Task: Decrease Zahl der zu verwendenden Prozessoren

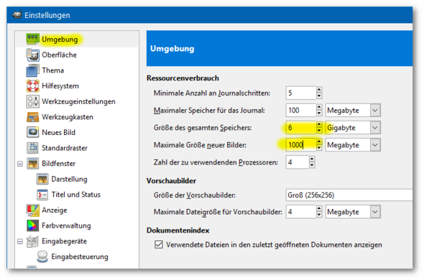Action: point(312,165)
